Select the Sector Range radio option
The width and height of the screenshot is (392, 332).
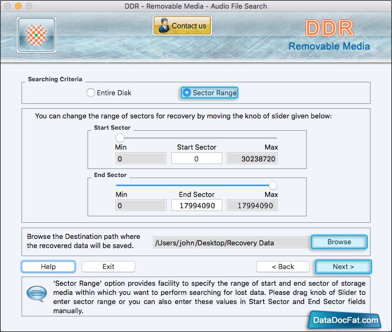(x=209, y=93)
